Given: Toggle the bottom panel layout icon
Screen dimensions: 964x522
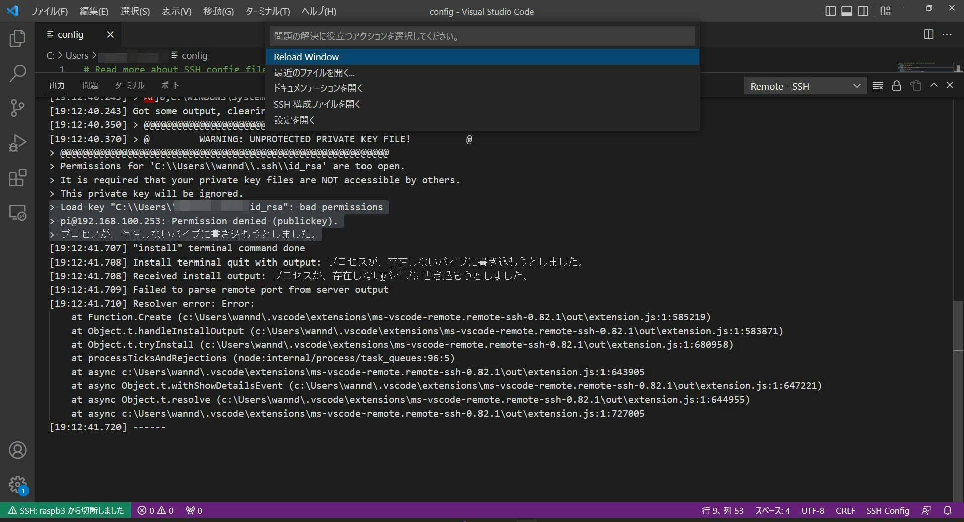Looking at the screenshot, I should click(x=847, y=11).
